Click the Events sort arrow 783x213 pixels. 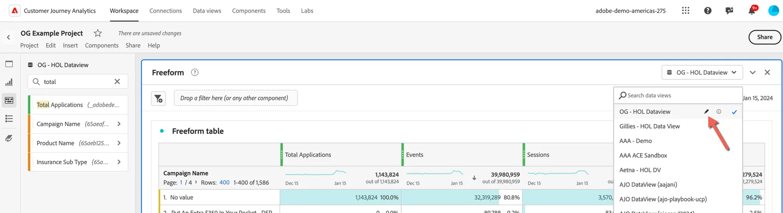474,178
